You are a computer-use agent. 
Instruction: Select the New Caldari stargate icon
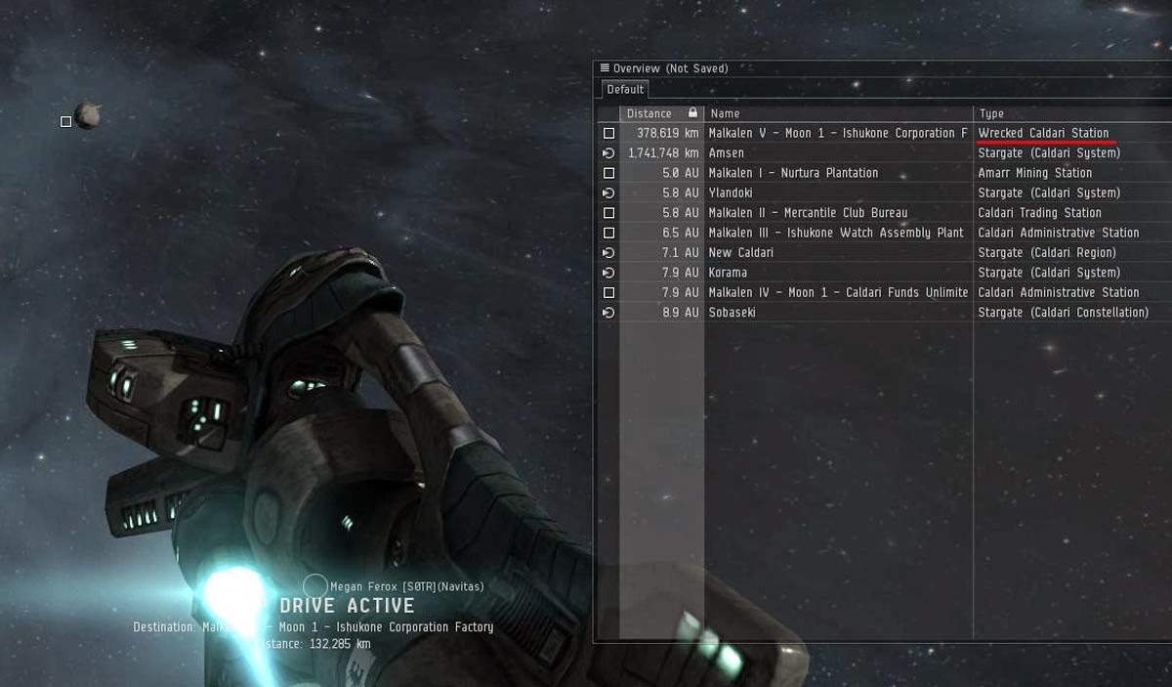tap(608, 253)
